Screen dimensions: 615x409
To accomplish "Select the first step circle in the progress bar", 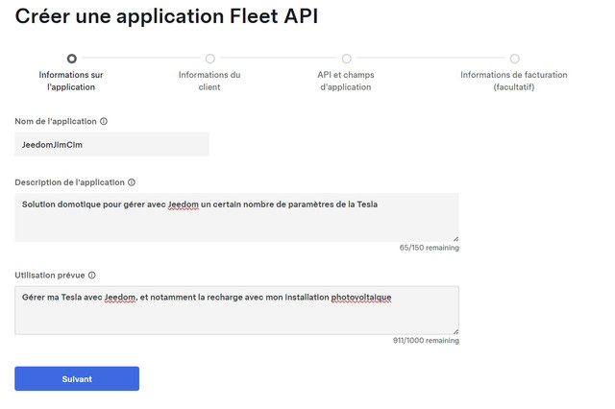I will coord(71,59).
